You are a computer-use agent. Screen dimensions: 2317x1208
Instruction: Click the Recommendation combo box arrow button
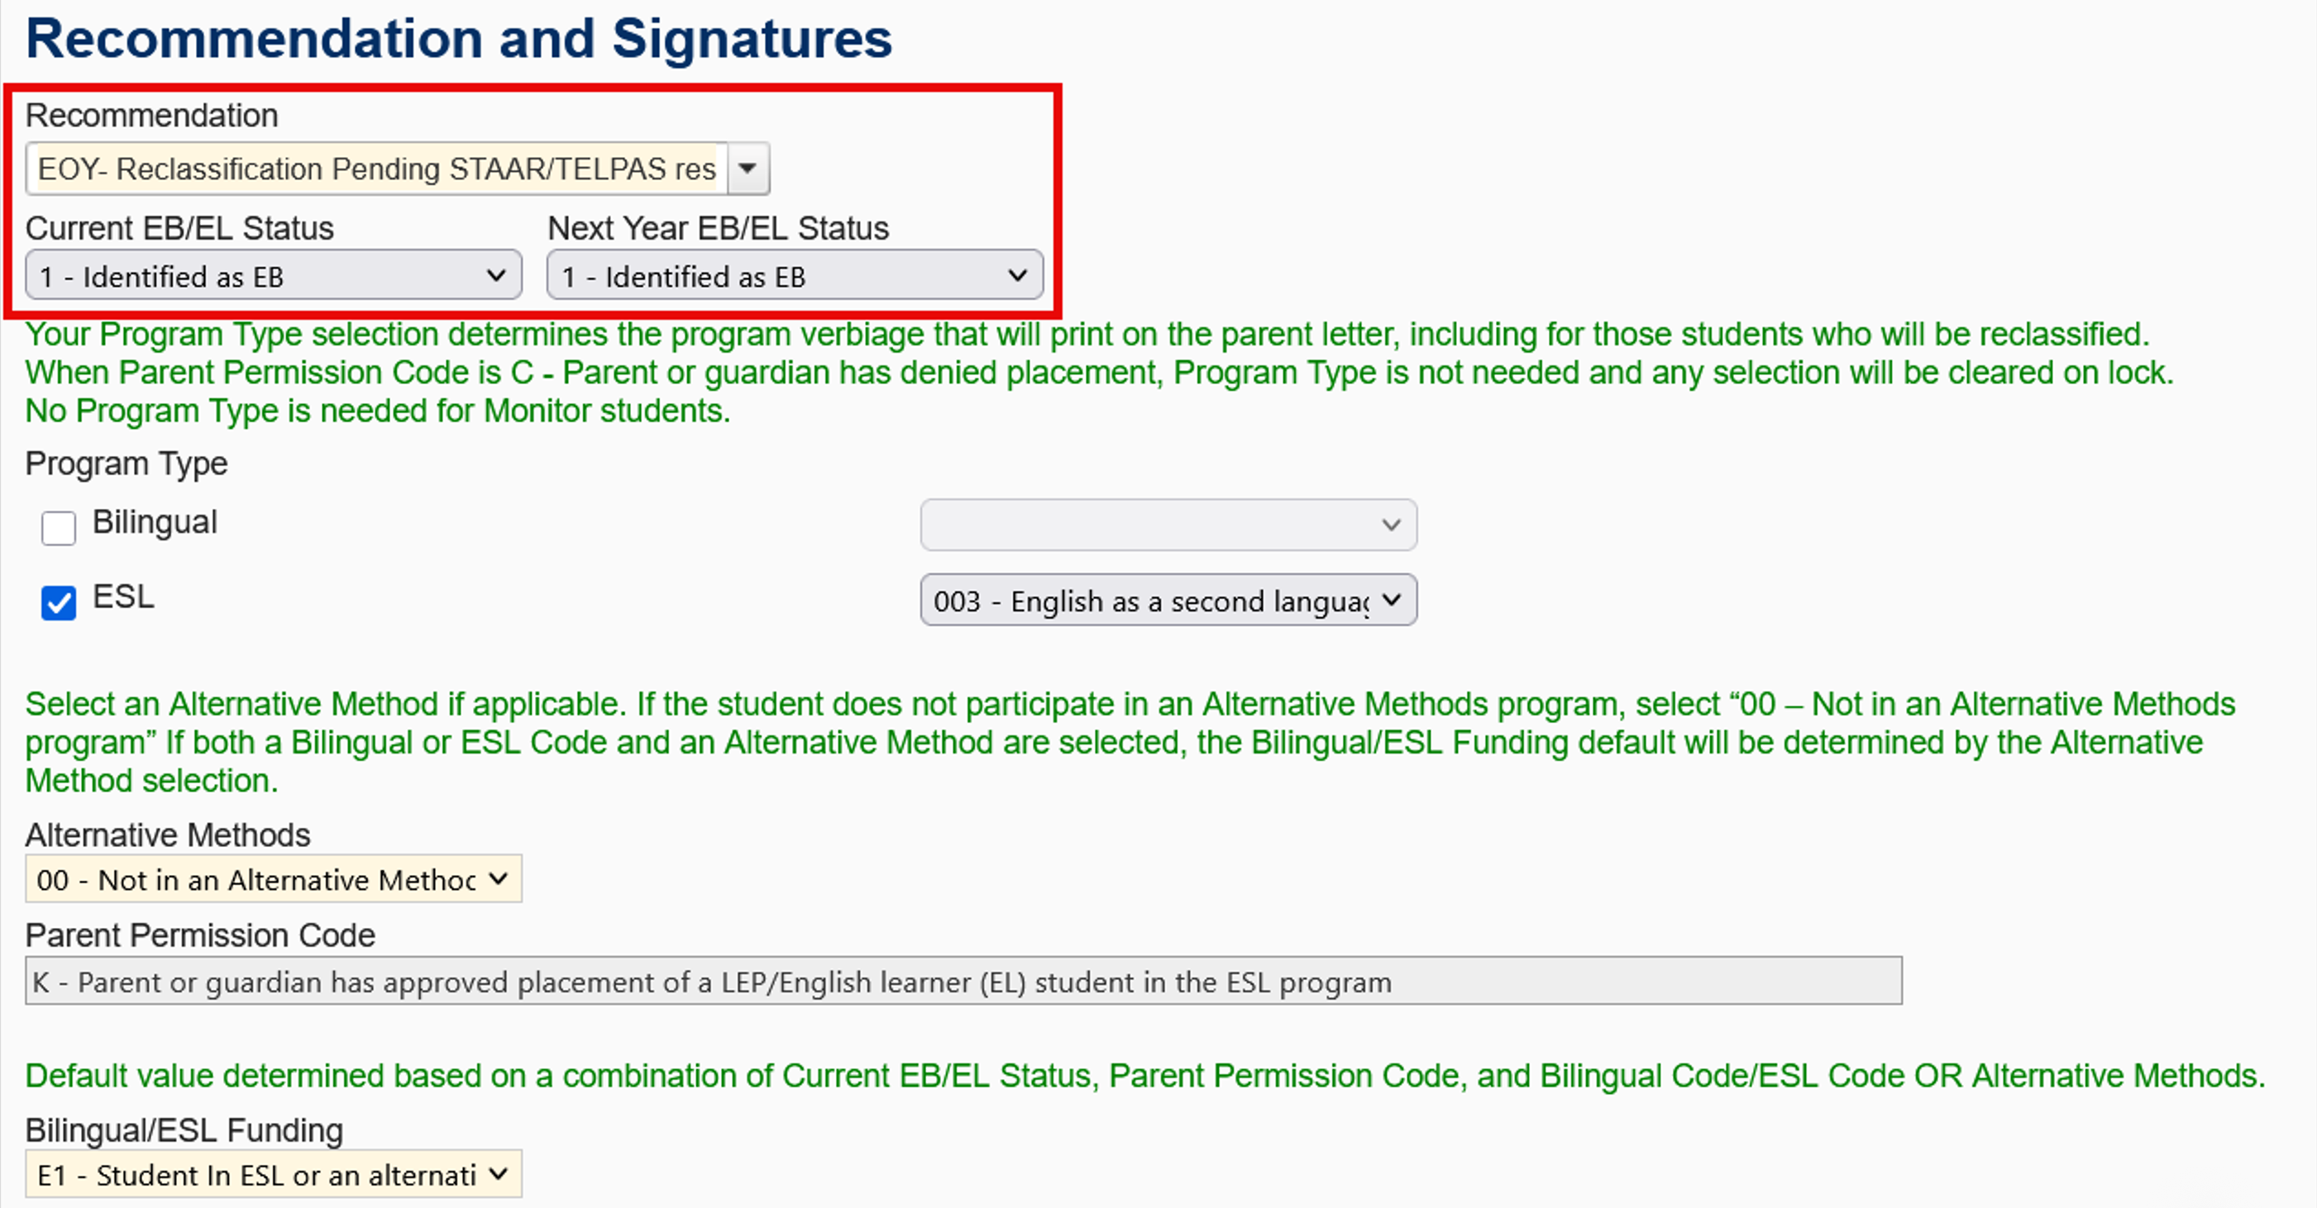748,169
